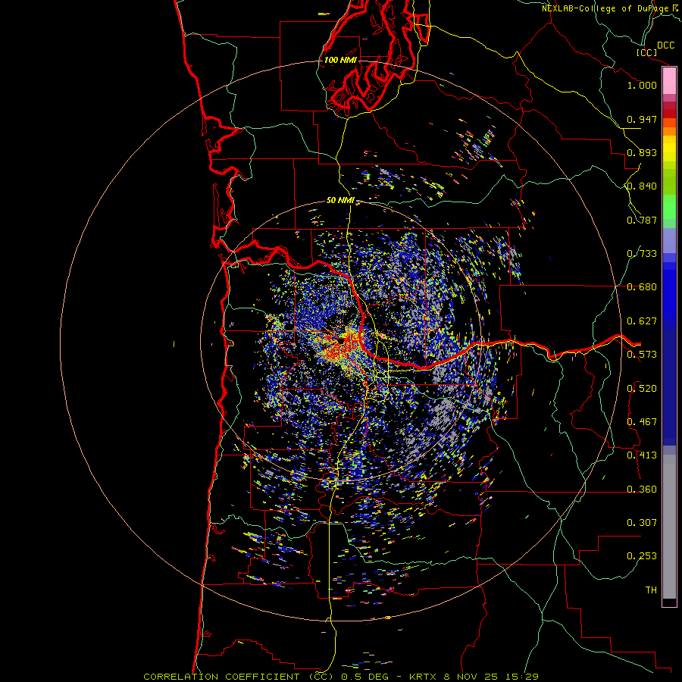The height and width of the screenshot is (682, 682).
Task: Click the 8 NOV 25 date text
Action: coord(471,677)
